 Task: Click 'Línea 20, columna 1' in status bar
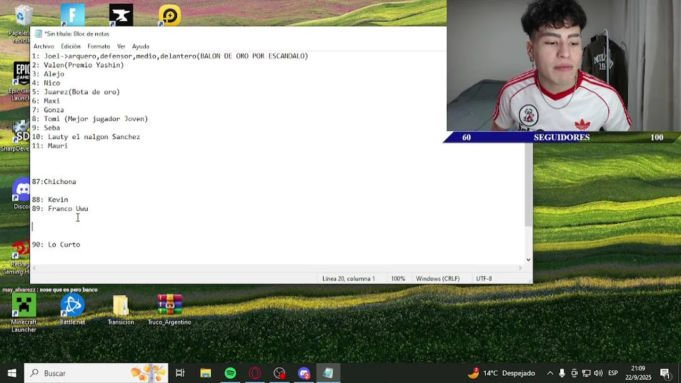click(x=348, y=279)
